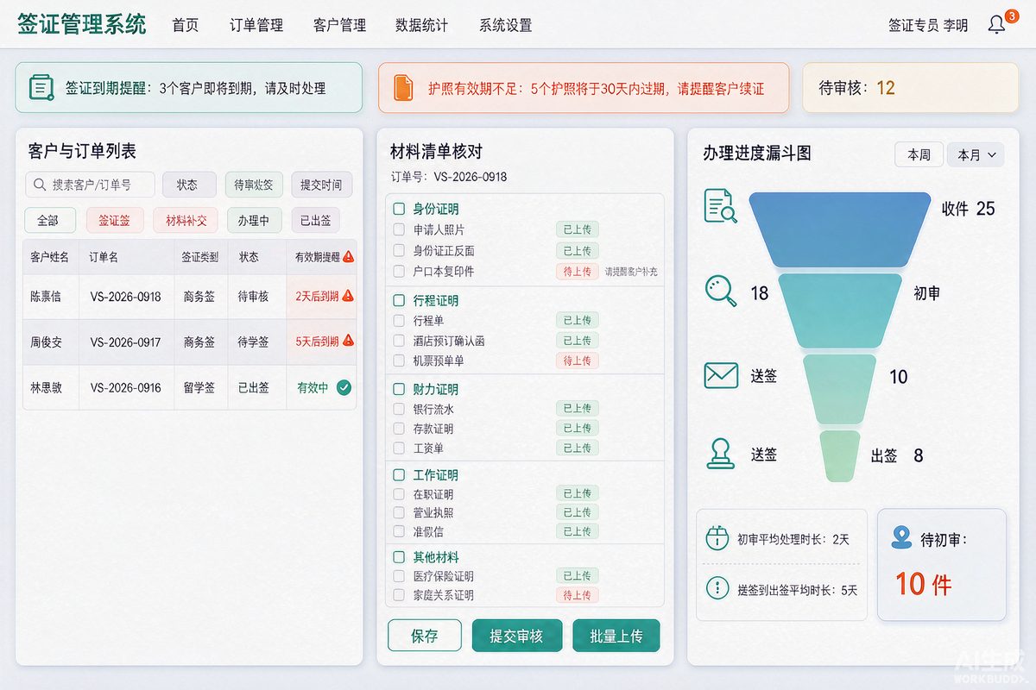Toggle the 身份证明 group checkbox
This screenshot has width=1036, height=690.
pyautogui.click(x=399, y=209)
